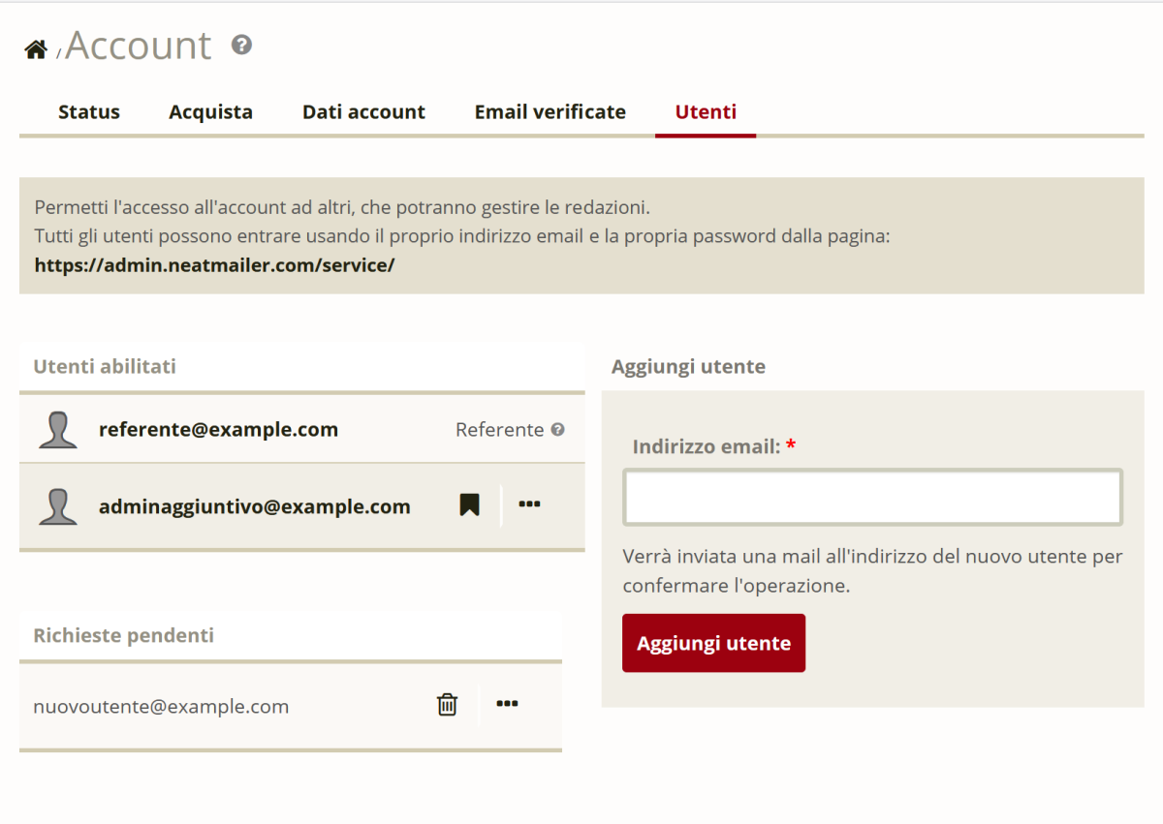Select user referente@example.com

pyautogui.click(x=218, y=429)
